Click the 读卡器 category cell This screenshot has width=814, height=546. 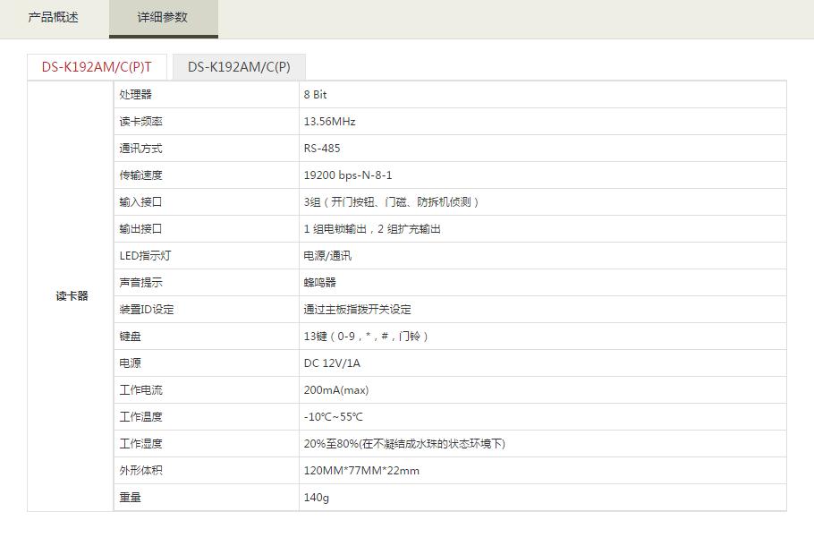tap(72, 296)
